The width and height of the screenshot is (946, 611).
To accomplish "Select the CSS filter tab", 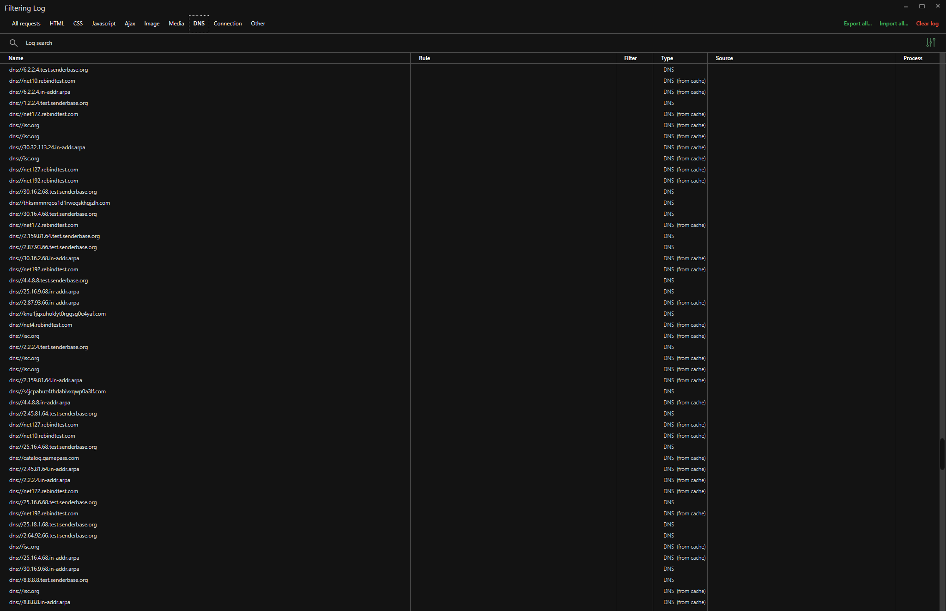I will click(78, 24).
